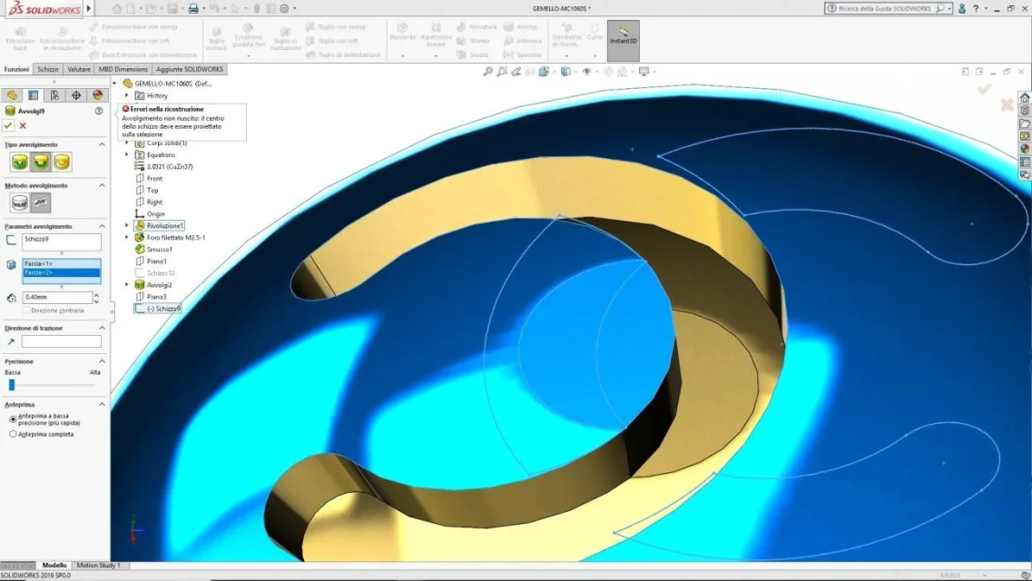Click the Home icon in right task pane
The image size is (1032, 581).
click(x=1025, y=97)
